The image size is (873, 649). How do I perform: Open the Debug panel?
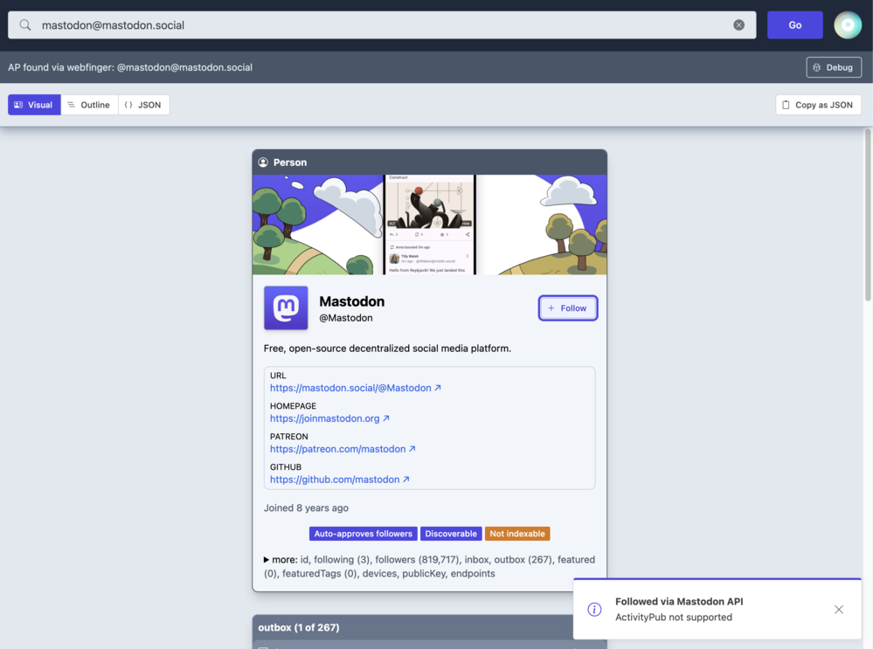pyautogui.click(x=833, y=67)
